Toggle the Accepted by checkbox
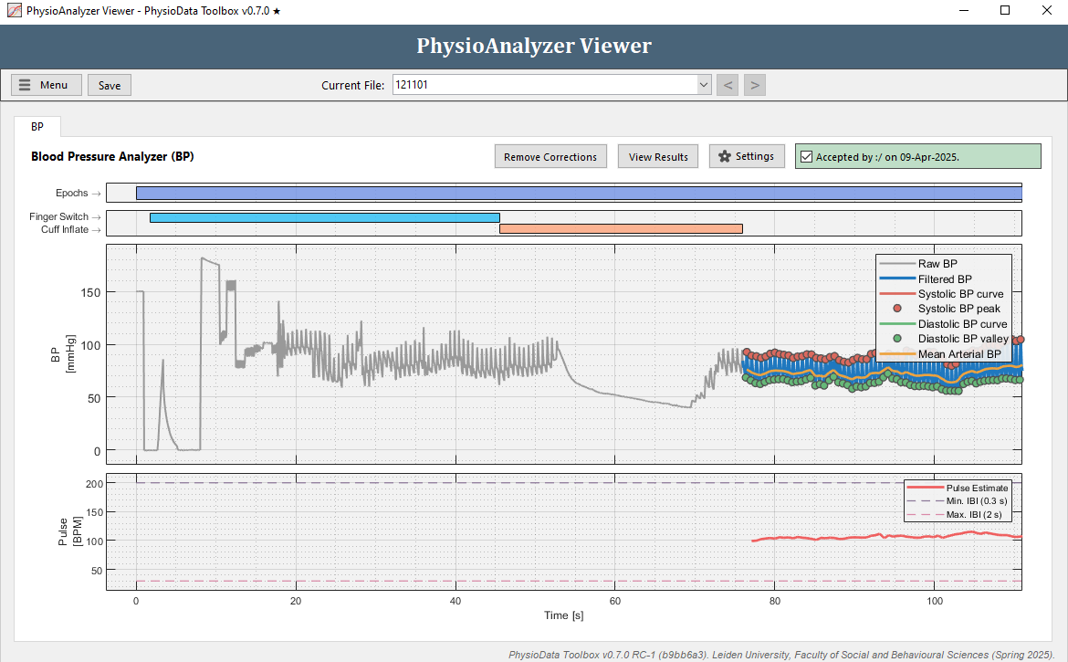Screen dimensions: 1068x662 click(806, 157)
